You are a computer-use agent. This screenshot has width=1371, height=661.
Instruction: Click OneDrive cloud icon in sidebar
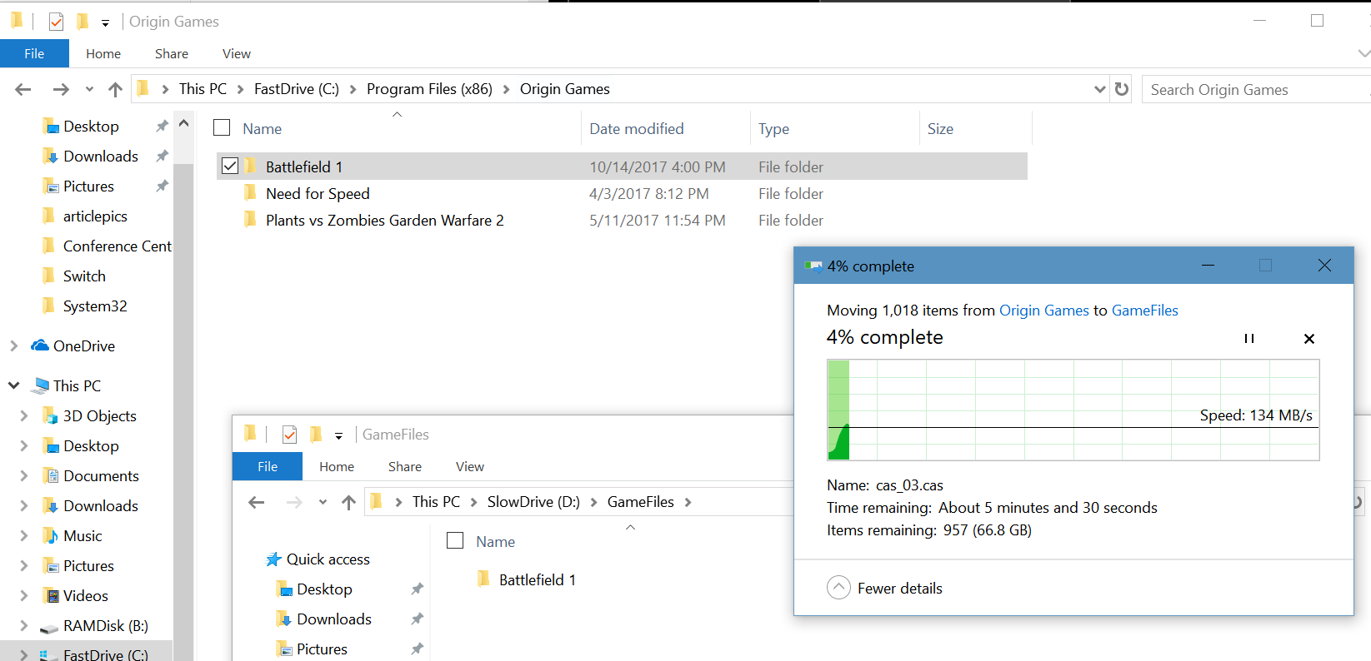click(40, 345)
